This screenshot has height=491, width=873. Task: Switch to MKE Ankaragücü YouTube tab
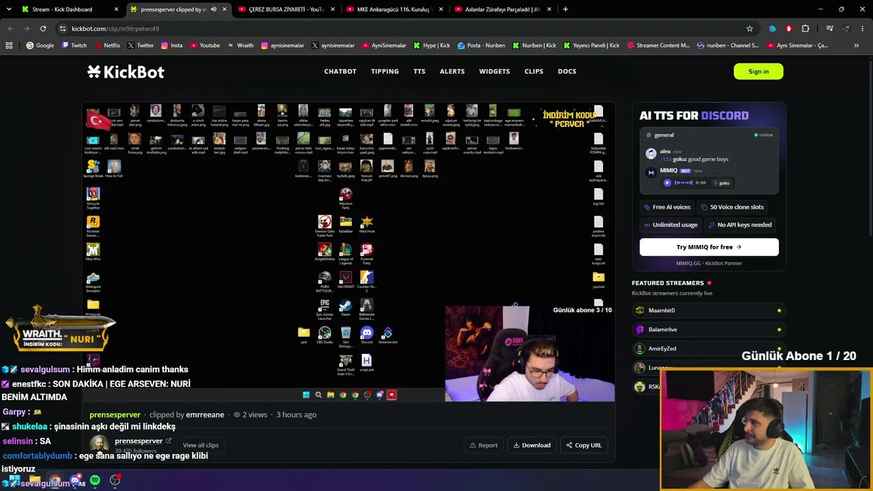coord(394,10)
